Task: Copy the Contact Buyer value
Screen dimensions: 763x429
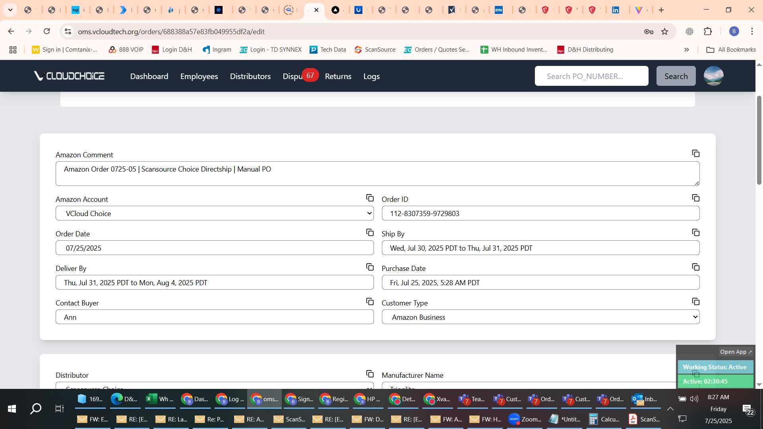Action: [x=370, y=301]
